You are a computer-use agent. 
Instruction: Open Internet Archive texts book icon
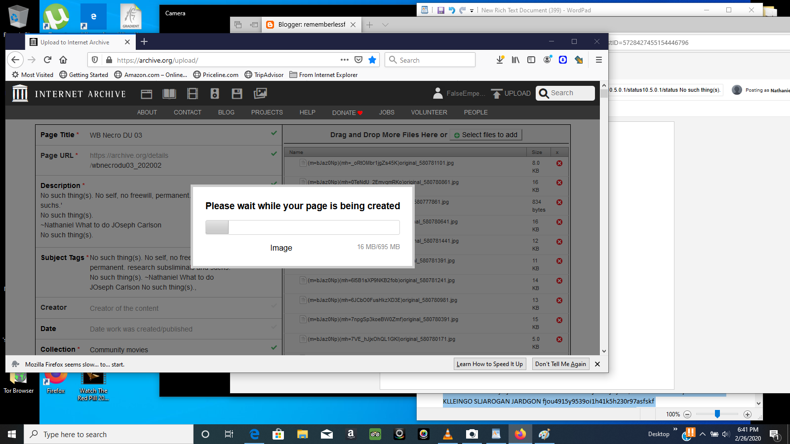(x=169, y=94)
